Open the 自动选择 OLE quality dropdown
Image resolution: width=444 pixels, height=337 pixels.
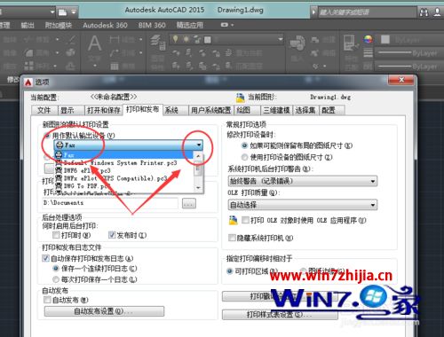pos(373,205)
